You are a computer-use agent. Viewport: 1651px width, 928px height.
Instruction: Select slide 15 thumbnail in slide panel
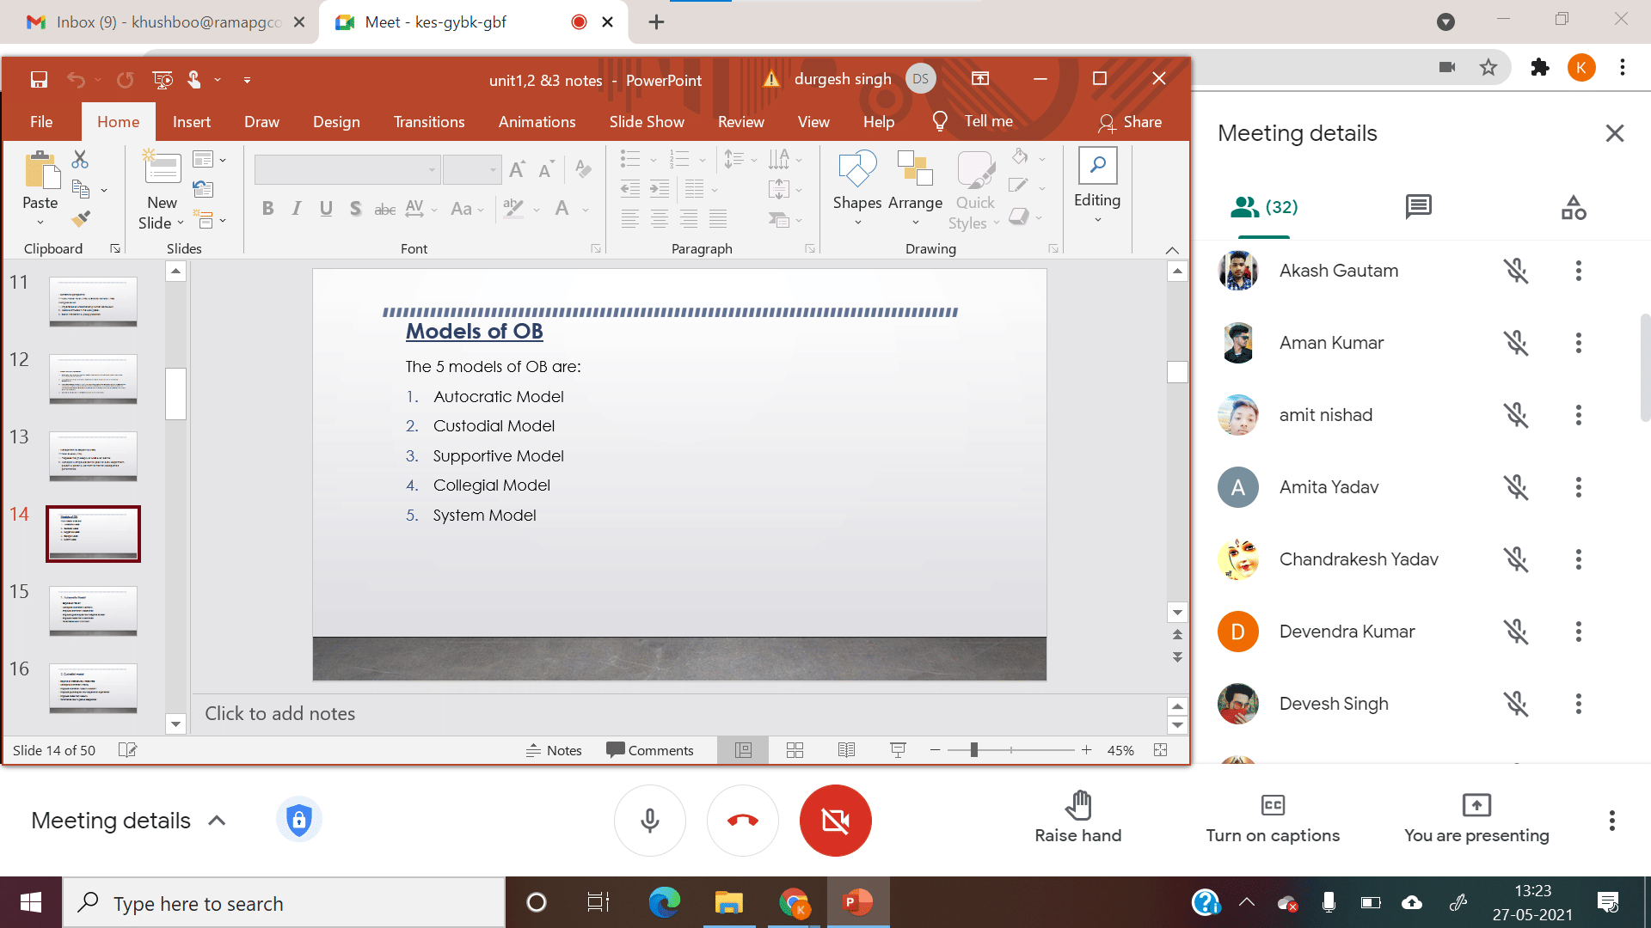92,611
